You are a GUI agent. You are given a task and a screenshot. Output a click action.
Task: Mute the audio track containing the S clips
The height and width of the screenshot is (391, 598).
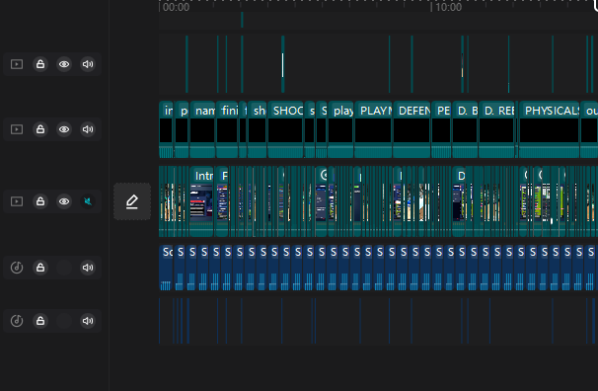click(x=88, y=268)
